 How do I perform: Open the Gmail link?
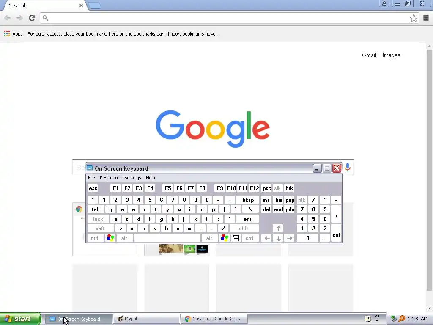click(369, 55)
